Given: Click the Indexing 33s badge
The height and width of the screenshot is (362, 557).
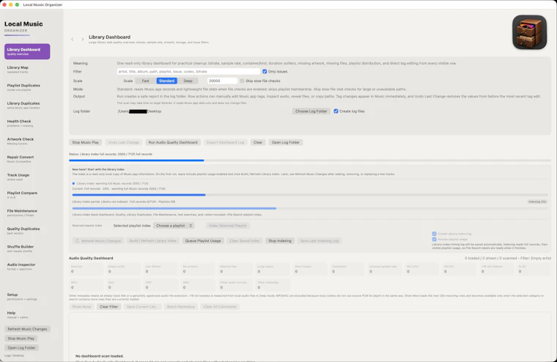Looking at the screenshot, I should click(537, 202).
